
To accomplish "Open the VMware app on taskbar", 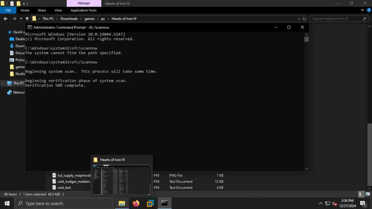I will [x=150, y=203].
